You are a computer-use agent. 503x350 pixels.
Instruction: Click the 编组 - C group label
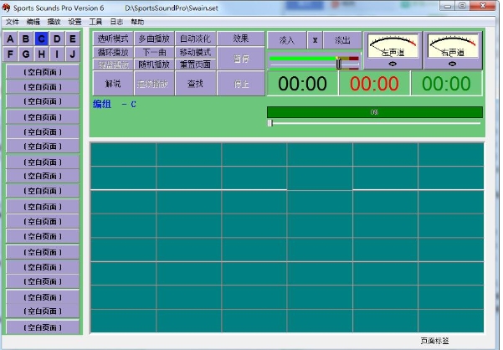115,105
